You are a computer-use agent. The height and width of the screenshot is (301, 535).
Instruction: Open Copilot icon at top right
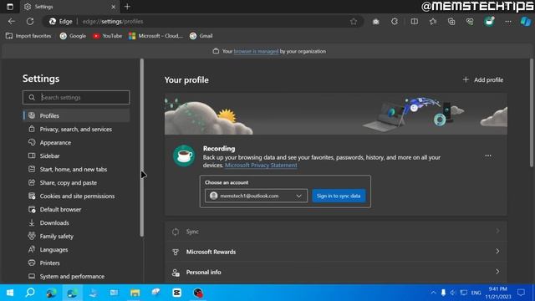pos(526,21)
